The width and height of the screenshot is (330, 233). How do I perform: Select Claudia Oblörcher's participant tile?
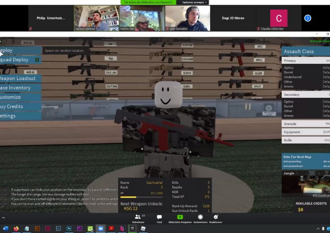coord(279,18)
